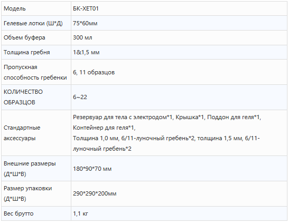Click the 'Пропускная способность гребенки' label

tap(35, 72)
